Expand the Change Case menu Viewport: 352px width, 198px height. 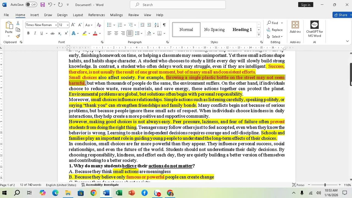89,25
